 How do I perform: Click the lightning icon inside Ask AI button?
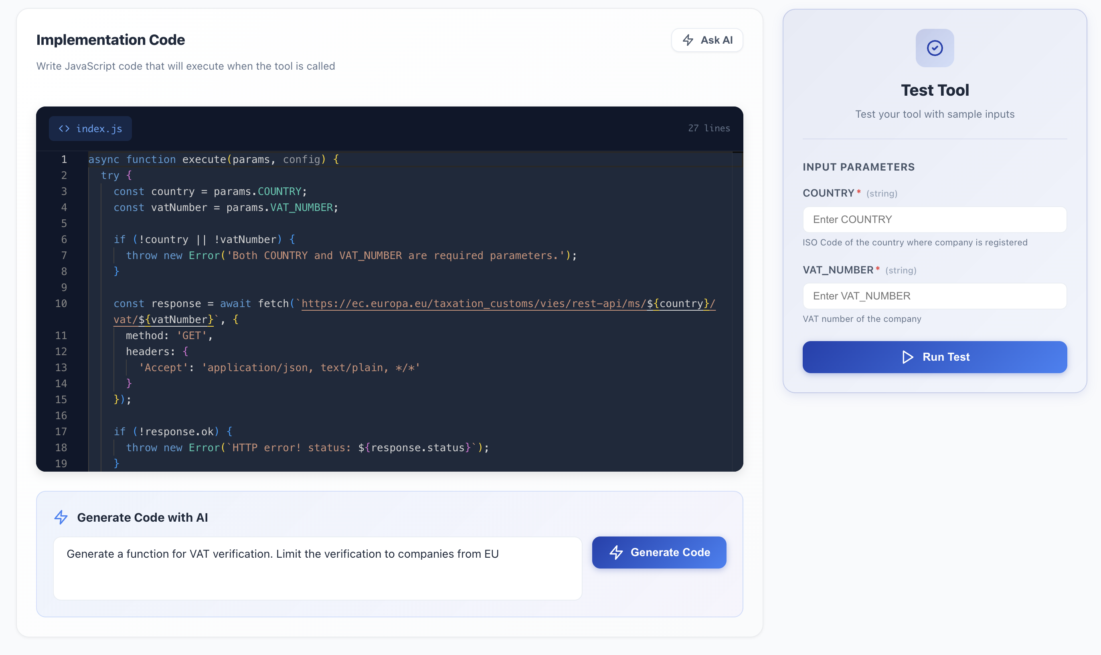(x=688, y=40)
